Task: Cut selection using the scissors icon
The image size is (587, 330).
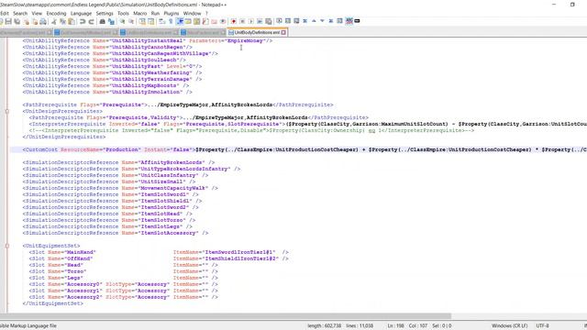Action: coord(54,21)
